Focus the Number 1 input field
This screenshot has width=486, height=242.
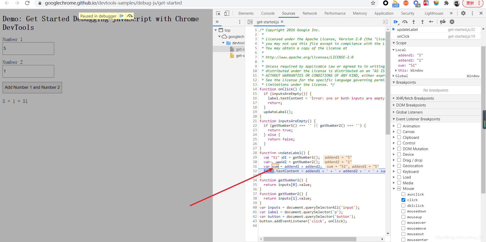click(28, 49)
